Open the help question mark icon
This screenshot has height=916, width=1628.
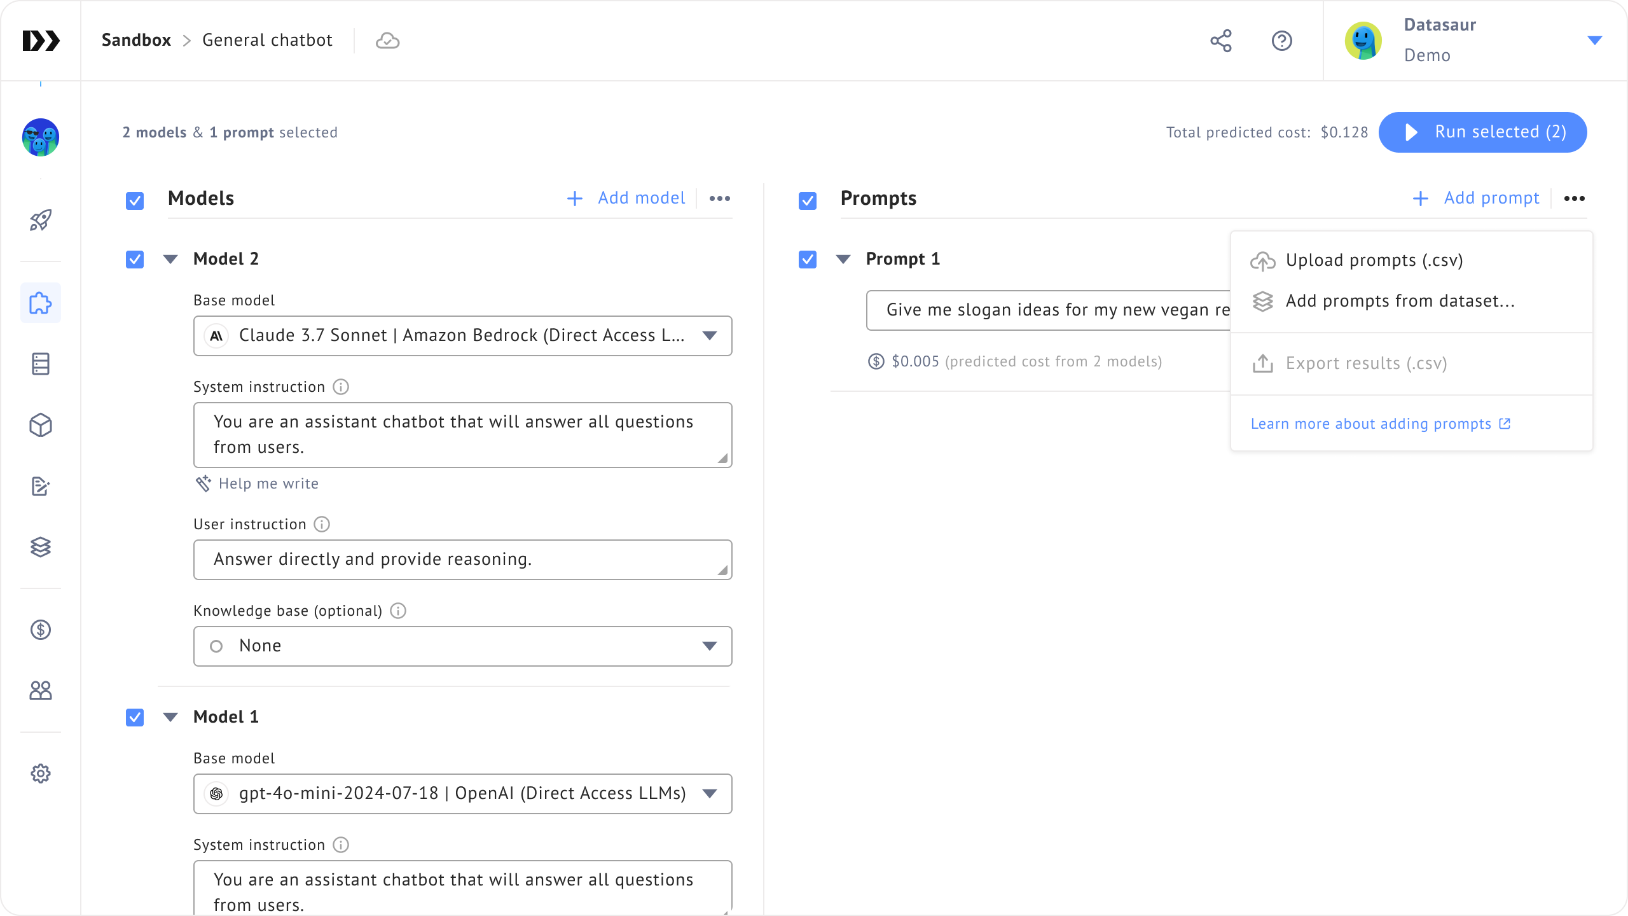pyautogui.click(x=1281, y=41)
